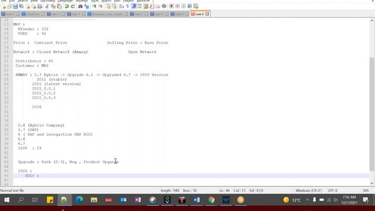Screen dimensions: 375x211
Task: Open Outlook from the taskbar
Action: 123,200
